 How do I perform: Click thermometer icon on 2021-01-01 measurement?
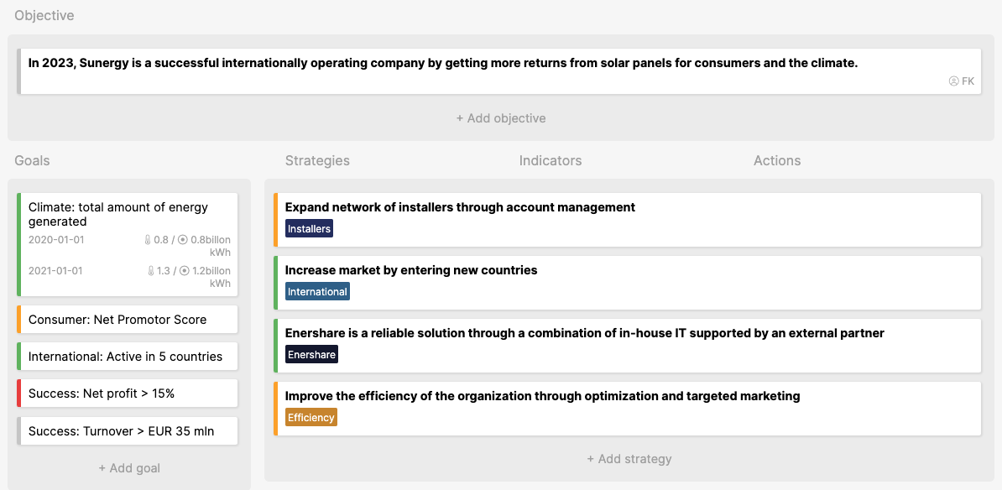click(151, 271)
